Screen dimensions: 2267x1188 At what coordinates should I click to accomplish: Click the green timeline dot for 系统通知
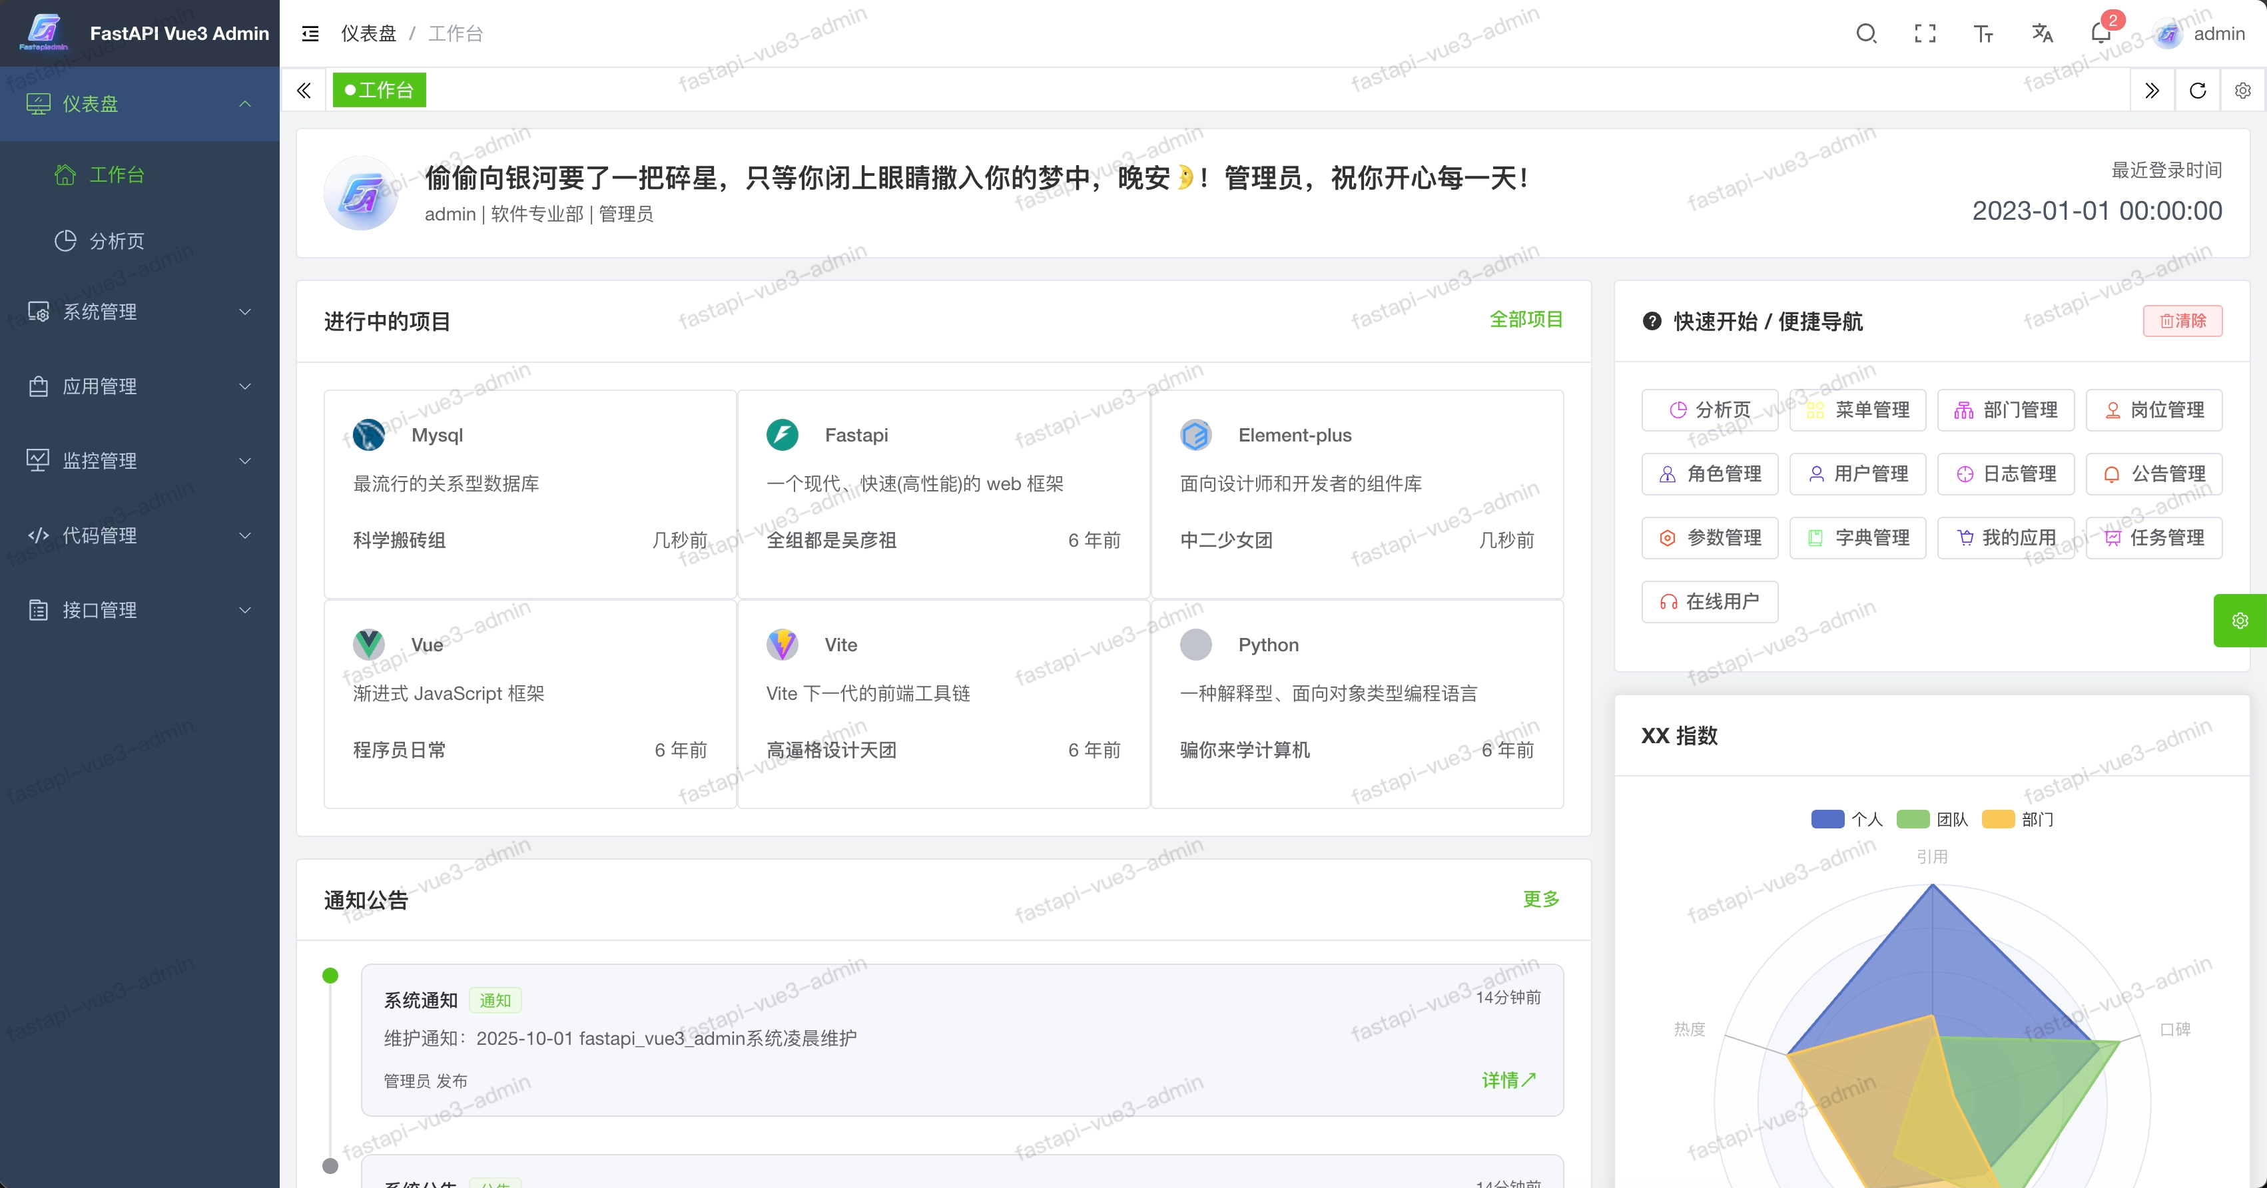(x=331, y=975)
